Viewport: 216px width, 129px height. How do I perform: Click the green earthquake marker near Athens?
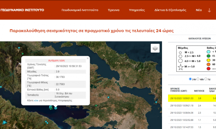click(x=96, y=105)
